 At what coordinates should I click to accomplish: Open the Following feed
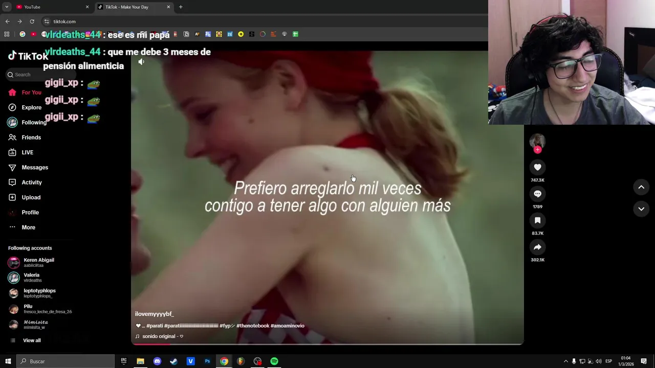tap(27, 122)
